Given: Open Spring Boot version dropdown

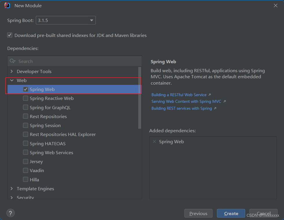Looking at the screenshot, I should coord(66,20).
